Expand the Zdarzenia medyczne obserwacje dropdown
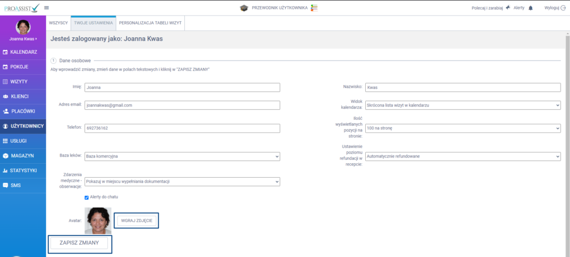 (x=181, y=182)
